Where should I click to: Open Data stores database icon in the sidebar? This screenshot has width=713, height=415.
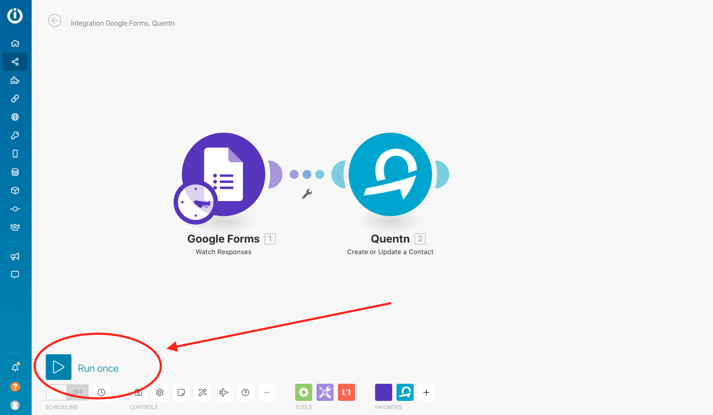(x=15, y=172)
